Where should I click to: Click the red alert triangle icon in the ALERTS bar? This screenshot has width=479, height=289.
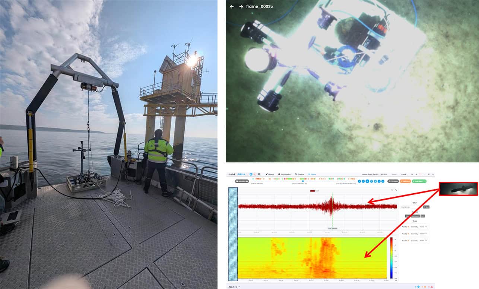point(432,287)
